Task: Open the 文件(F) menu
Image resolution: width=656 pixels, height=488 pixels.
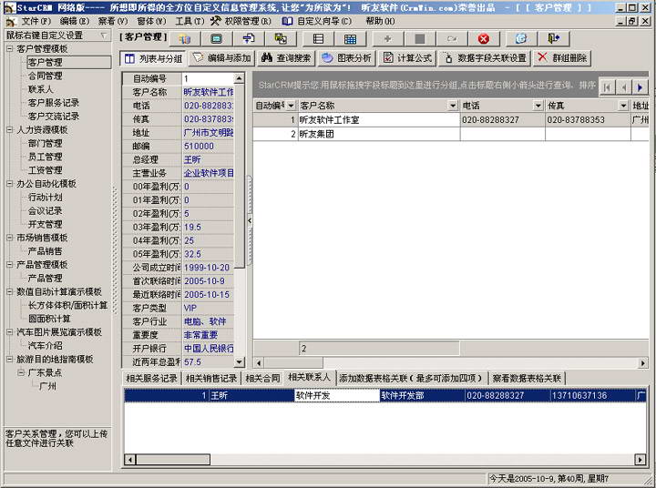Action: pos(36,21)
